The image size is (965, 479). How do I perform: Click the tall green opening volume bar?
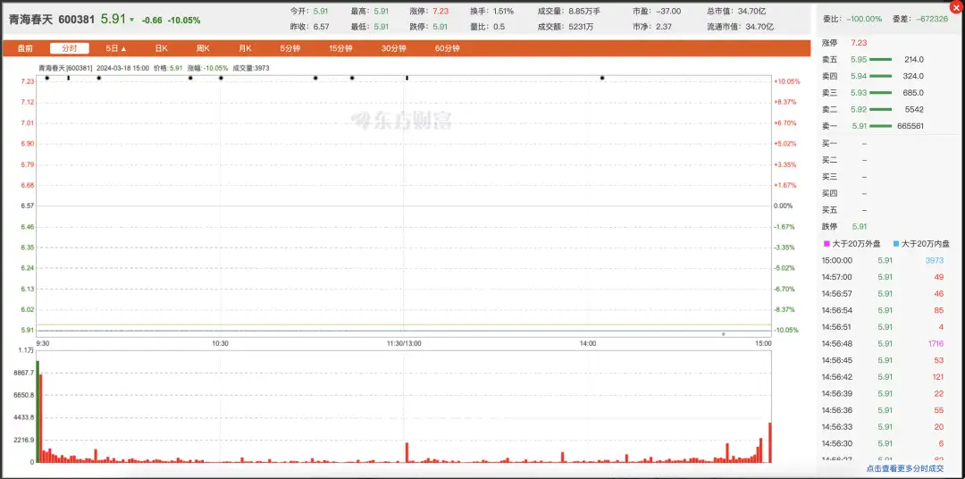click(38, 411)
